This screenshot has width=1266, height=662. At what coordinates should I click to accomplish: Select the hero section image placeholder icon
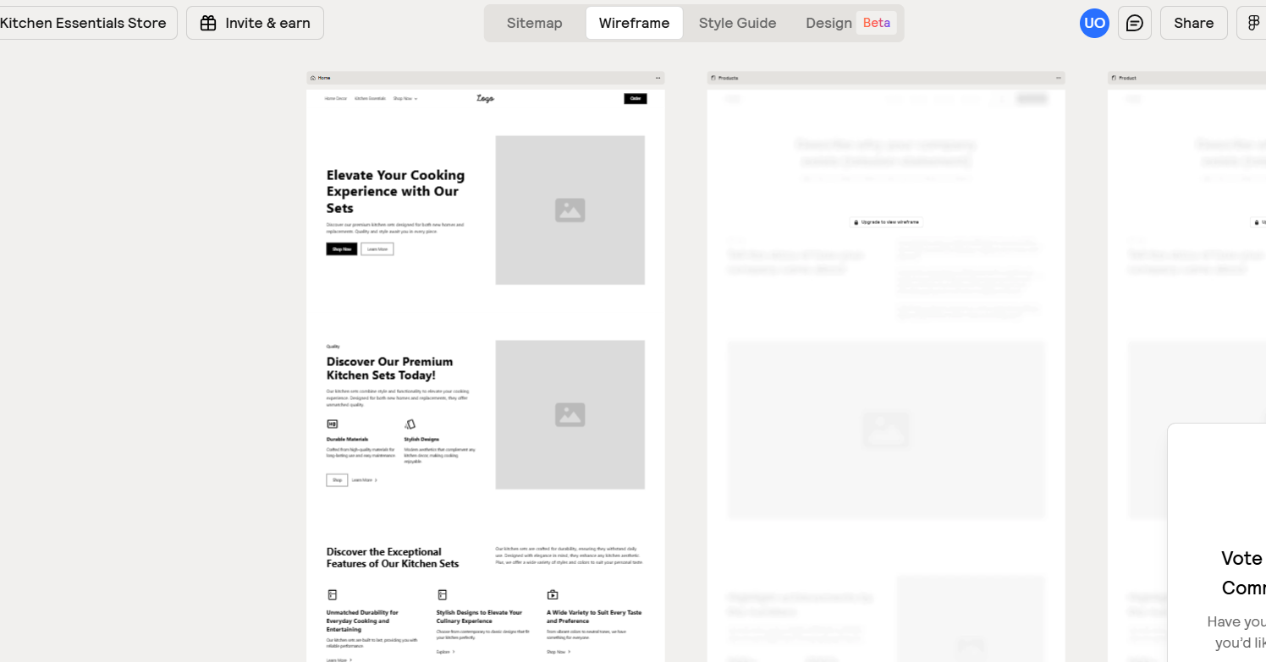click(570, 210)
